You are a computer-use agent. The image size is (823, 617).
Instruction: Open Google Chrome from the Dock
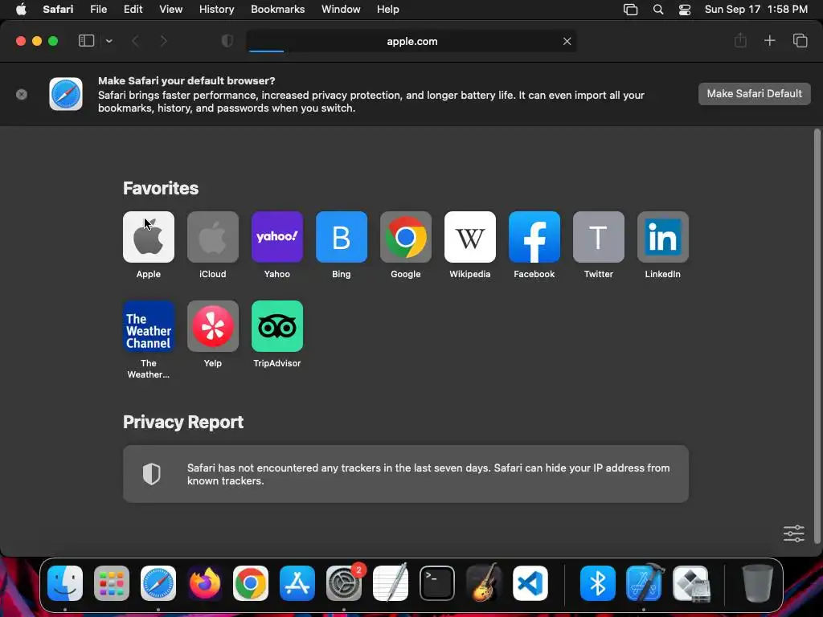(251, 583)
